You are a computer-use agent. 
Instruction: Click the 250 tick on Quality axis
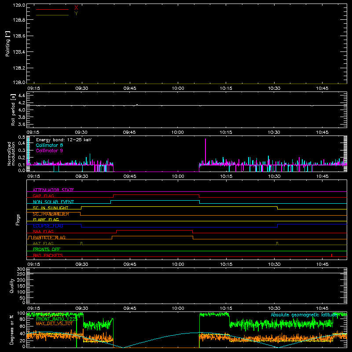pyautogui.click(x=21, y=274)
